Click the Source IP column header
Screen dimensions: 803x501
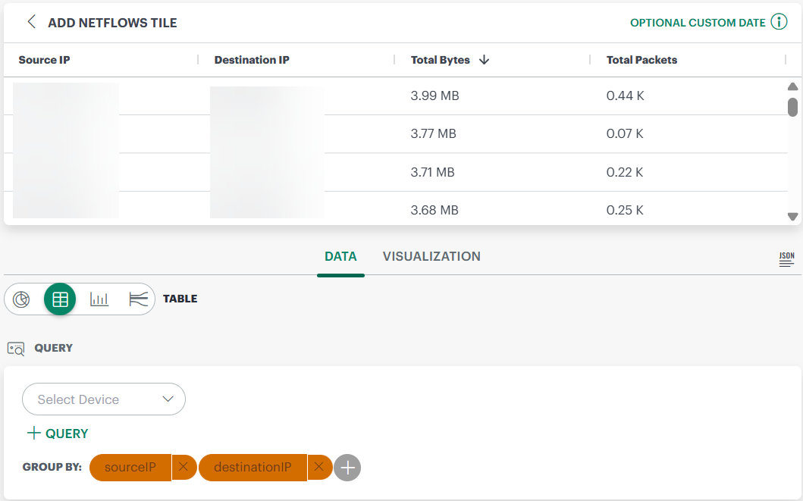coord(45,60)
